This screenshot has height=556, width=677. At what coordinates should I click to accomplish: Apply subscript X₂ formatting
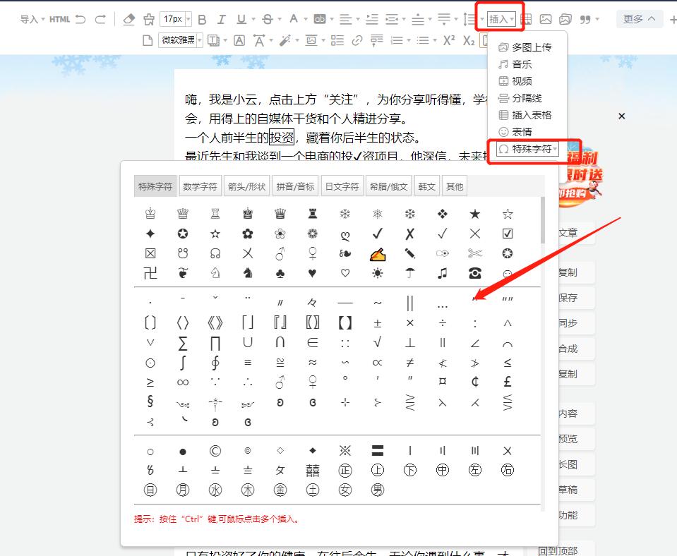point(469,41)
